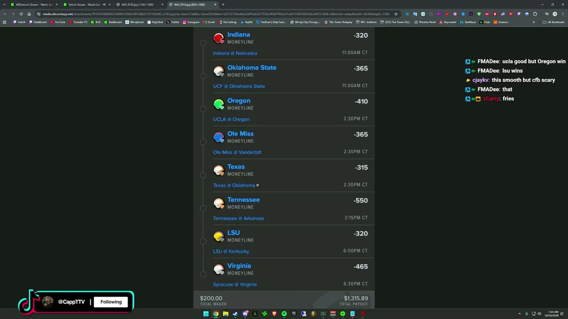
Task: Click the 'Tennessee @ Arkansas' matchup text
Action: (x=238, y=218)
